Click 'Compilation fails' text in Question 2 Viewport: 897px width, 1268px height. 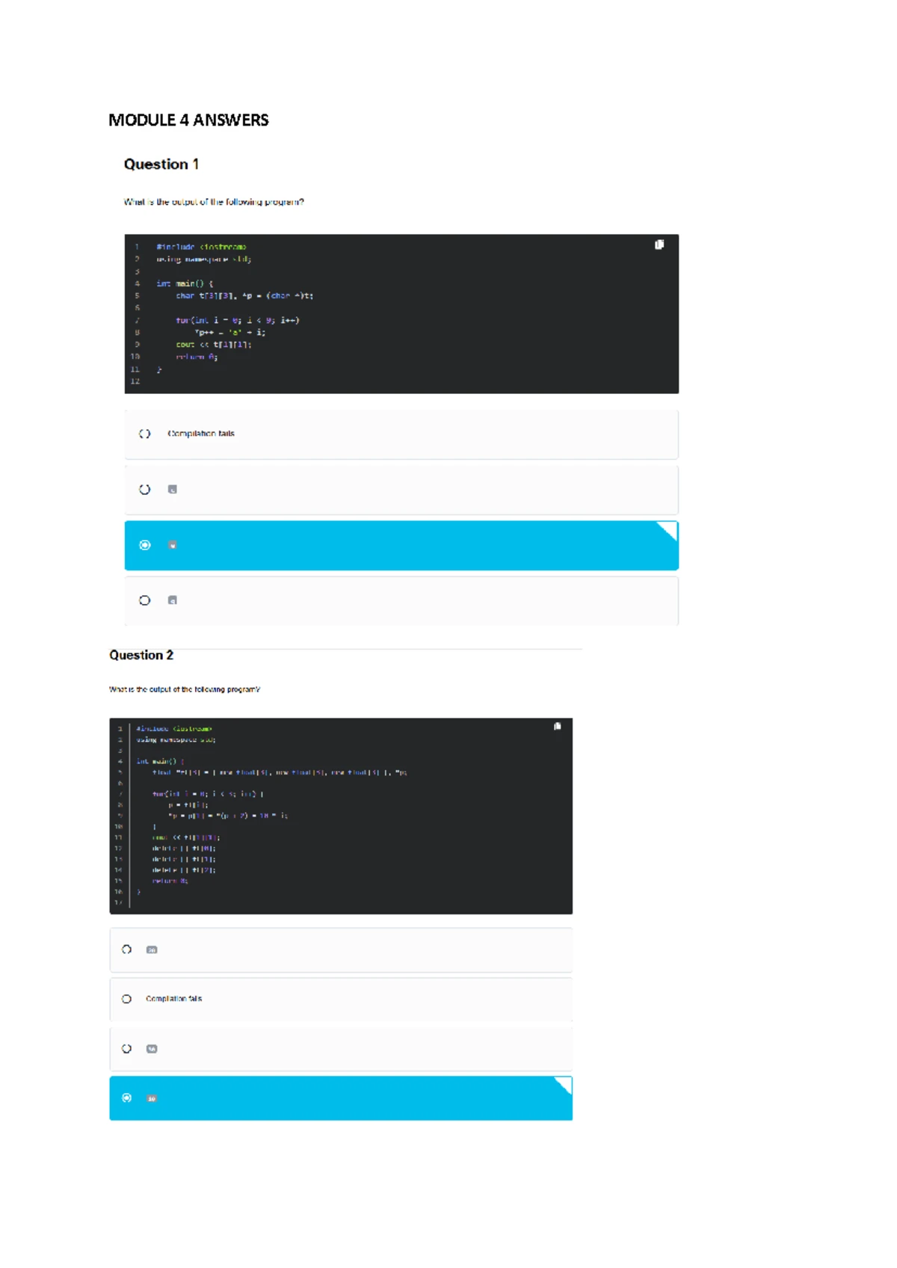(x=174, y=999)
